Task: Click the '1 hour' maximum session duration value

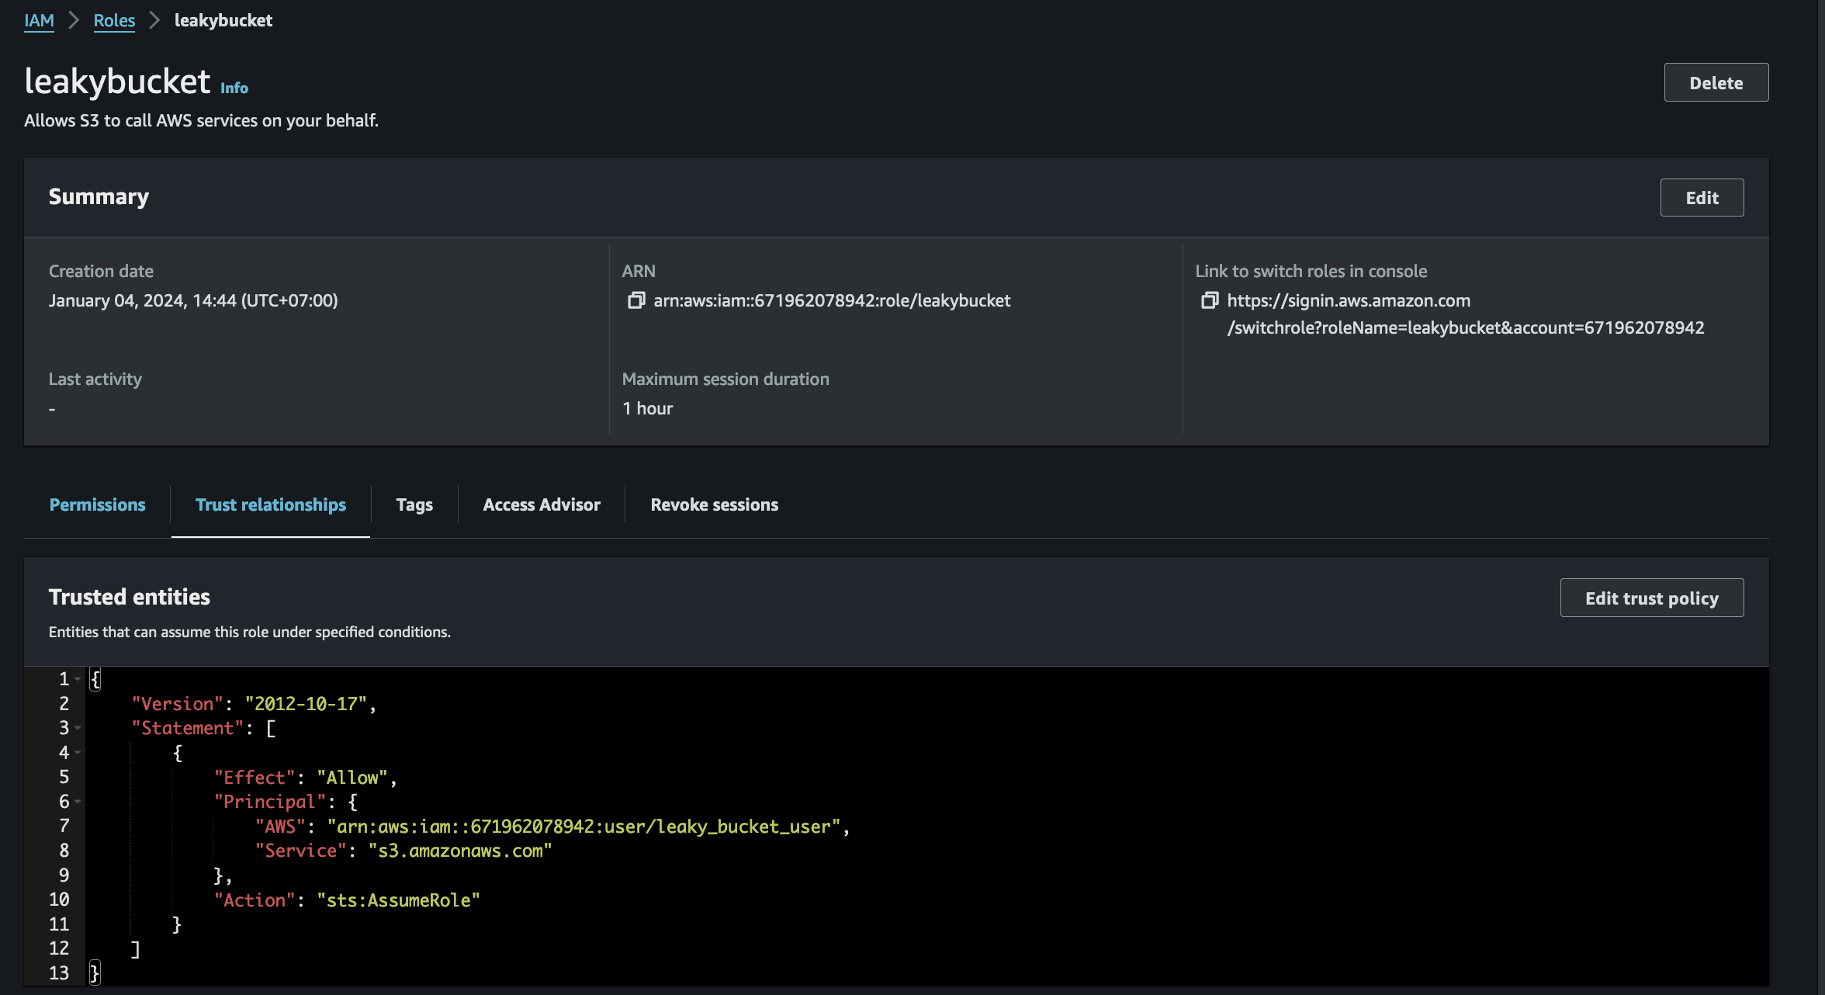Action: [647, 408]
